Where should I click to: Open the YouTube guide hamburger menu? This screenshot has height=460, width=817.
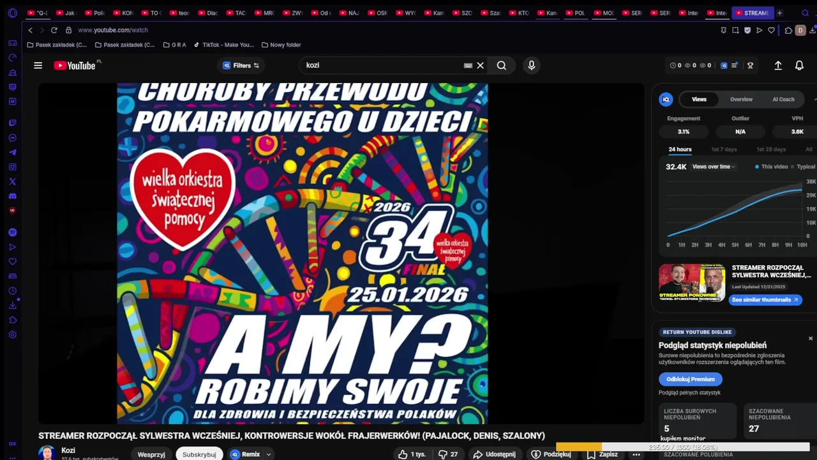click(x=38, y=65)
